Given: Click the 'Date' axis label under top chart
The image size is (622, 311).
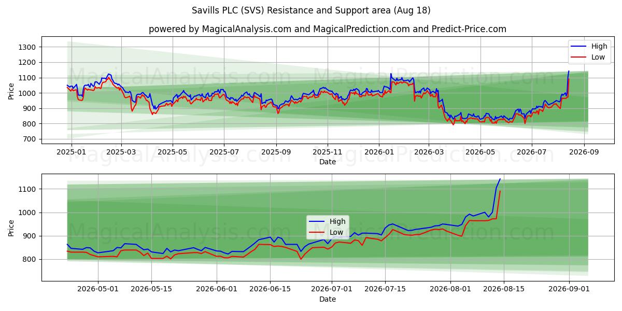Looking at the screenshot, I should (x=328, y=162).
